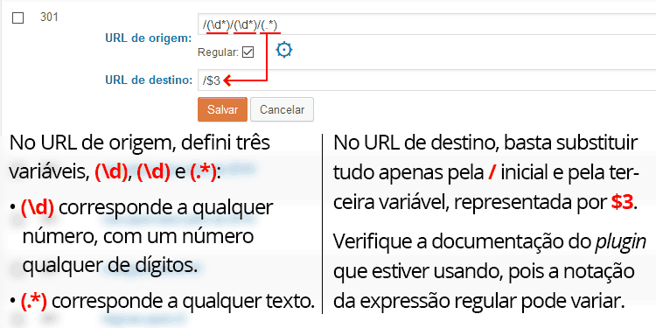Click the italic word 'plugin'
Image resolution: width=656 pixels, height=328 pixels.
pyautogui.click(x=620, y=241)
